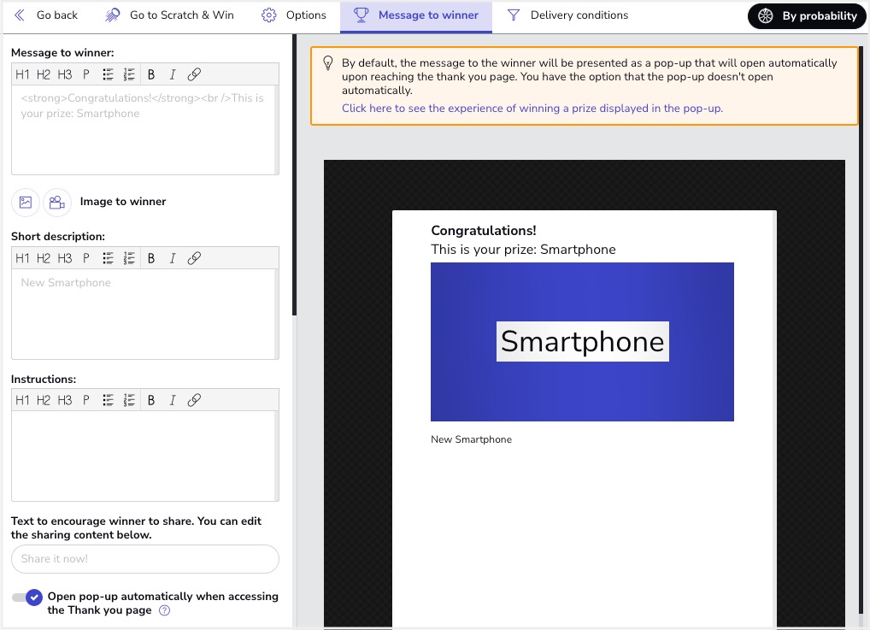Viewport: 870px width, 630px height.
Task: Click the video icon beside Image to winner
Action: (x=56, y=203)
